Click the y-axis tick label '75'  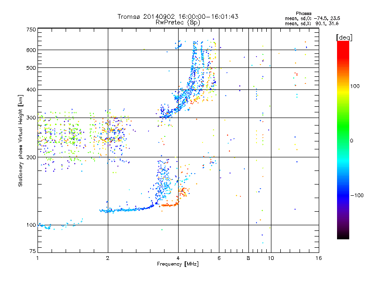coord(33,251)
